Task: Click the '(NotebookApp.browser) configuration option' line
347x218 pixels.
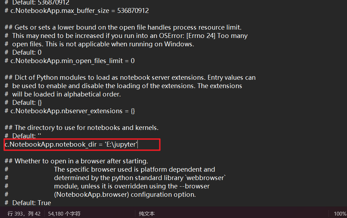Action: tap(125, 195)
